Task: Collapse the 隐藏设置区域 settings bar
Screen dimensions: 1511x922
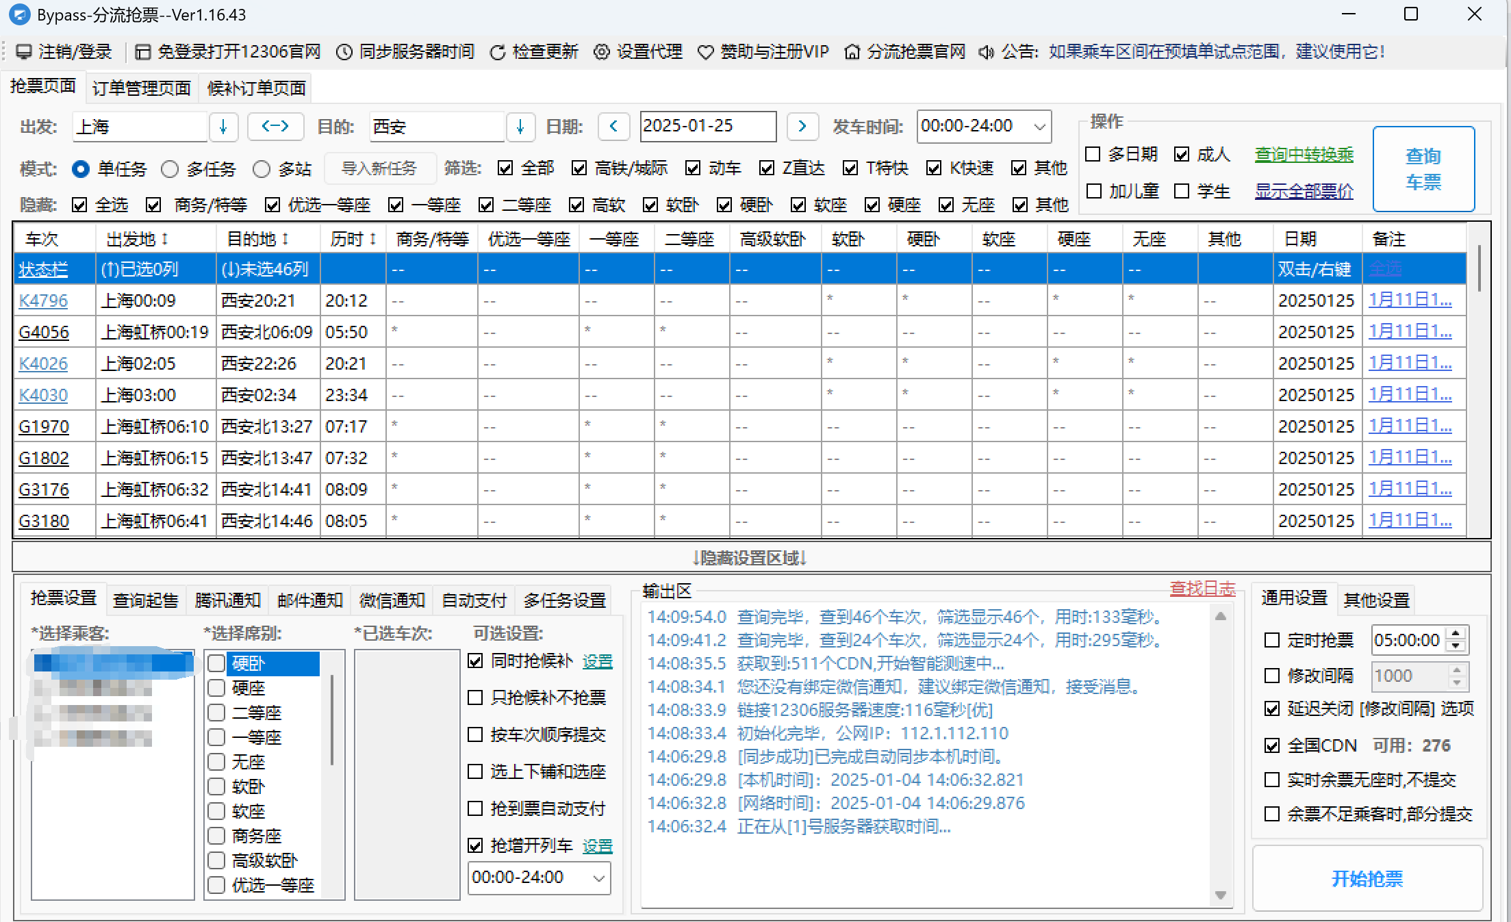Action: [x=751, y=558]
